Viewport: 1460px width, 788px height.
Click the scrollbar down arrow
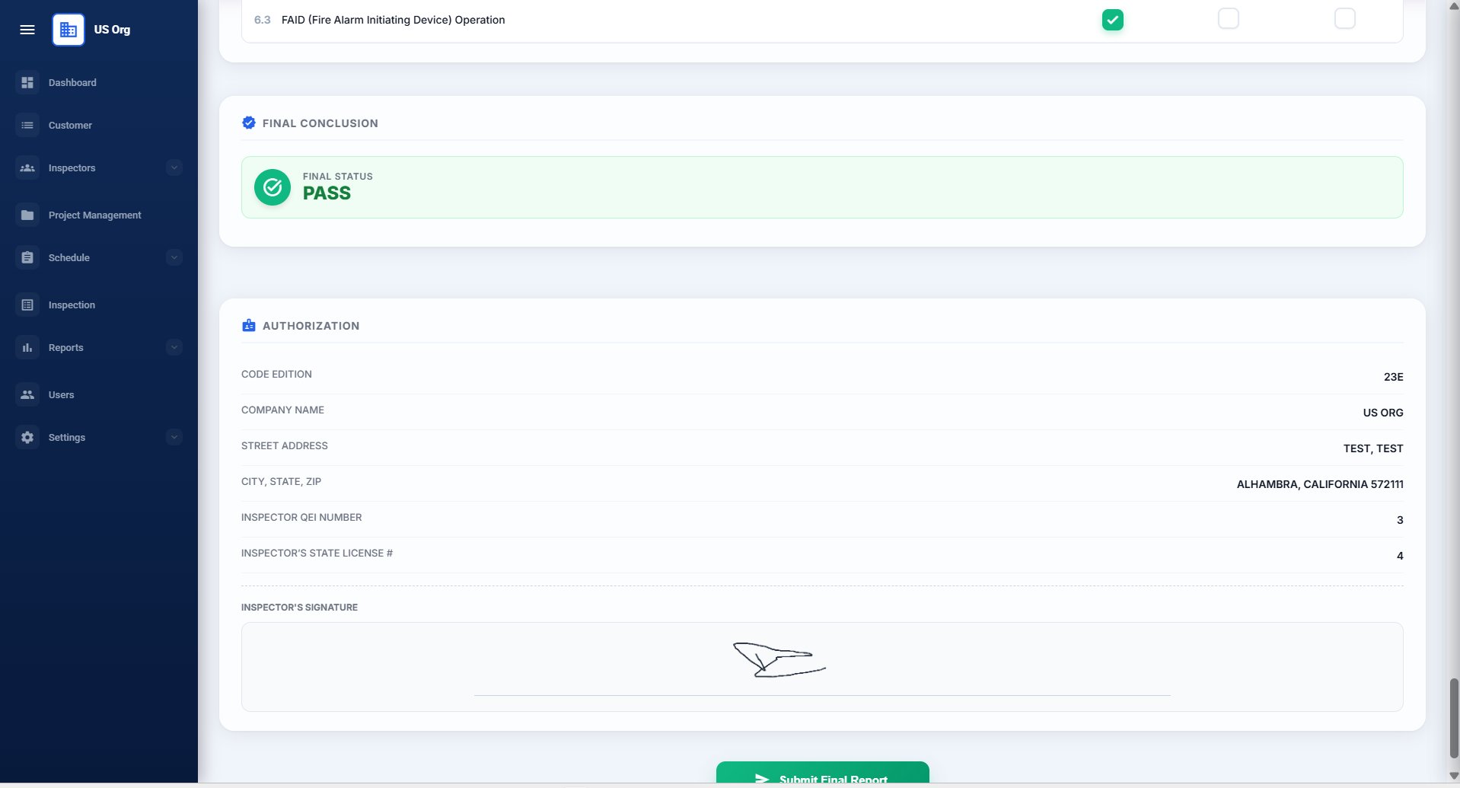click(x=1454, y=776)
